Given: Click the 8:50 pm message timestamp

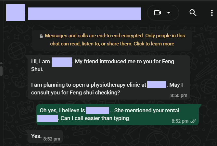Looking at the screenshot, I should (x=179, y=95).
